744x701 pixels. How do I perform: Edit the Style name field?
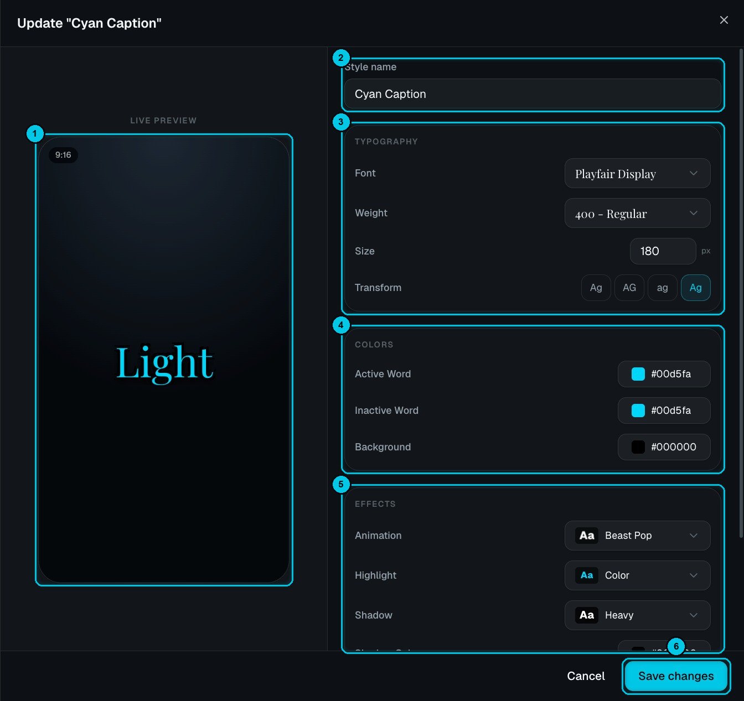tap(533, 94)
